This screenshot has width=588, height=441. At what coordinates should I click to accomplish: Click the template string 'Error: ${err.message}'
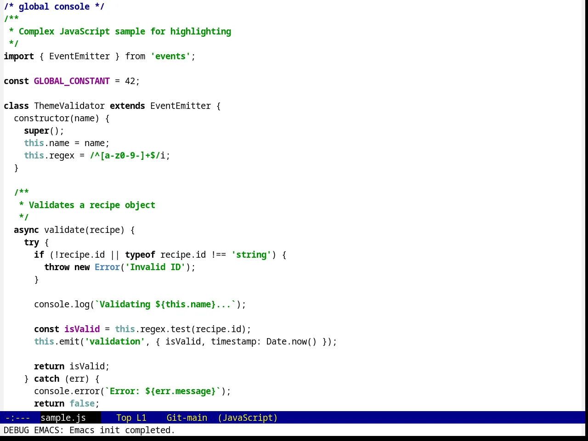[163, 391]
